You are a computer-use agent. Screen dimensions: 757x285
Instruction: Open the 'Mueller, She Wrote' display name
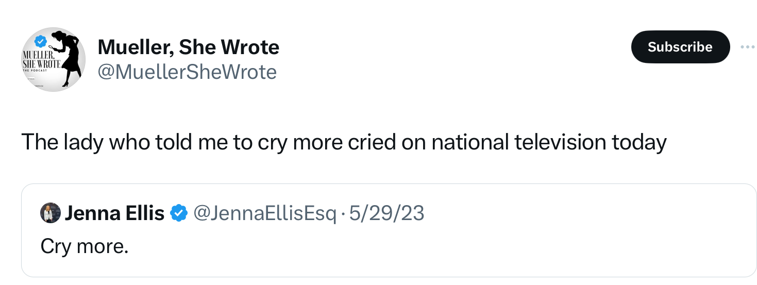(x=189, y=47)
